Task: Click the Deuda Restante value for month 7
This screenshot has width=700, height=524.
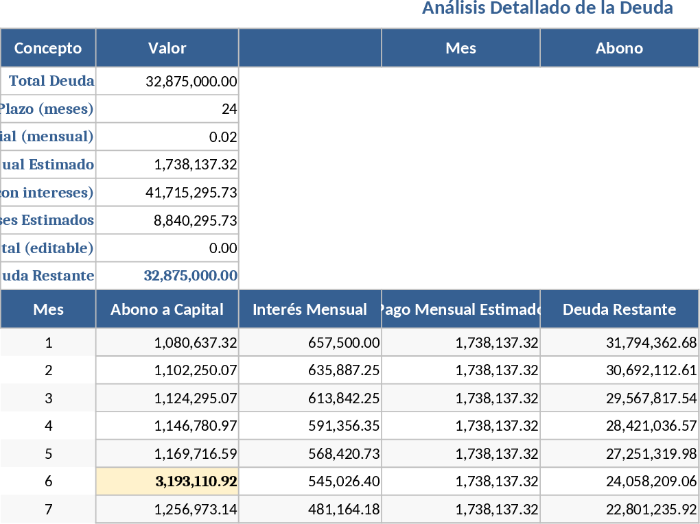Action: point(619,509)
